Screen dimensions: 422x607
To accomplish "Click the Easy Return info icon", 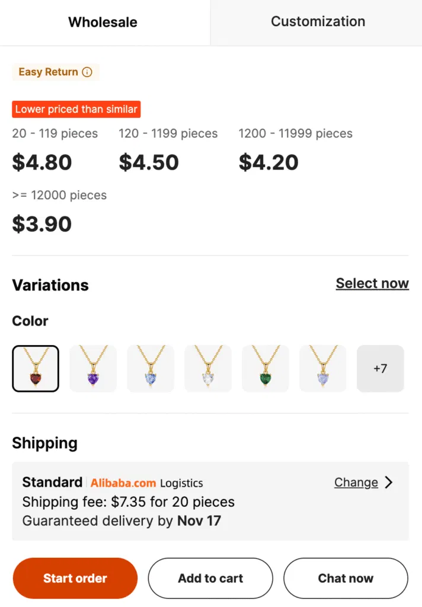I will 88,72.
